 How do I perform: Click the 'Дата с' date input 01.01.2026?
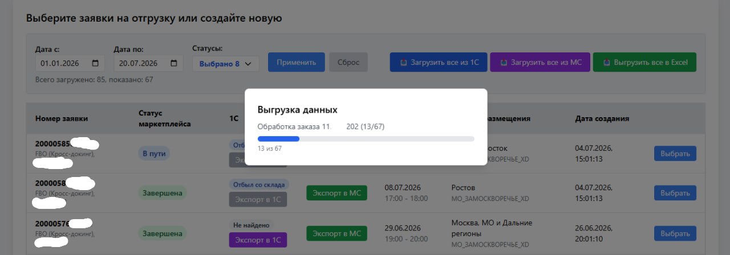[70, 63]
